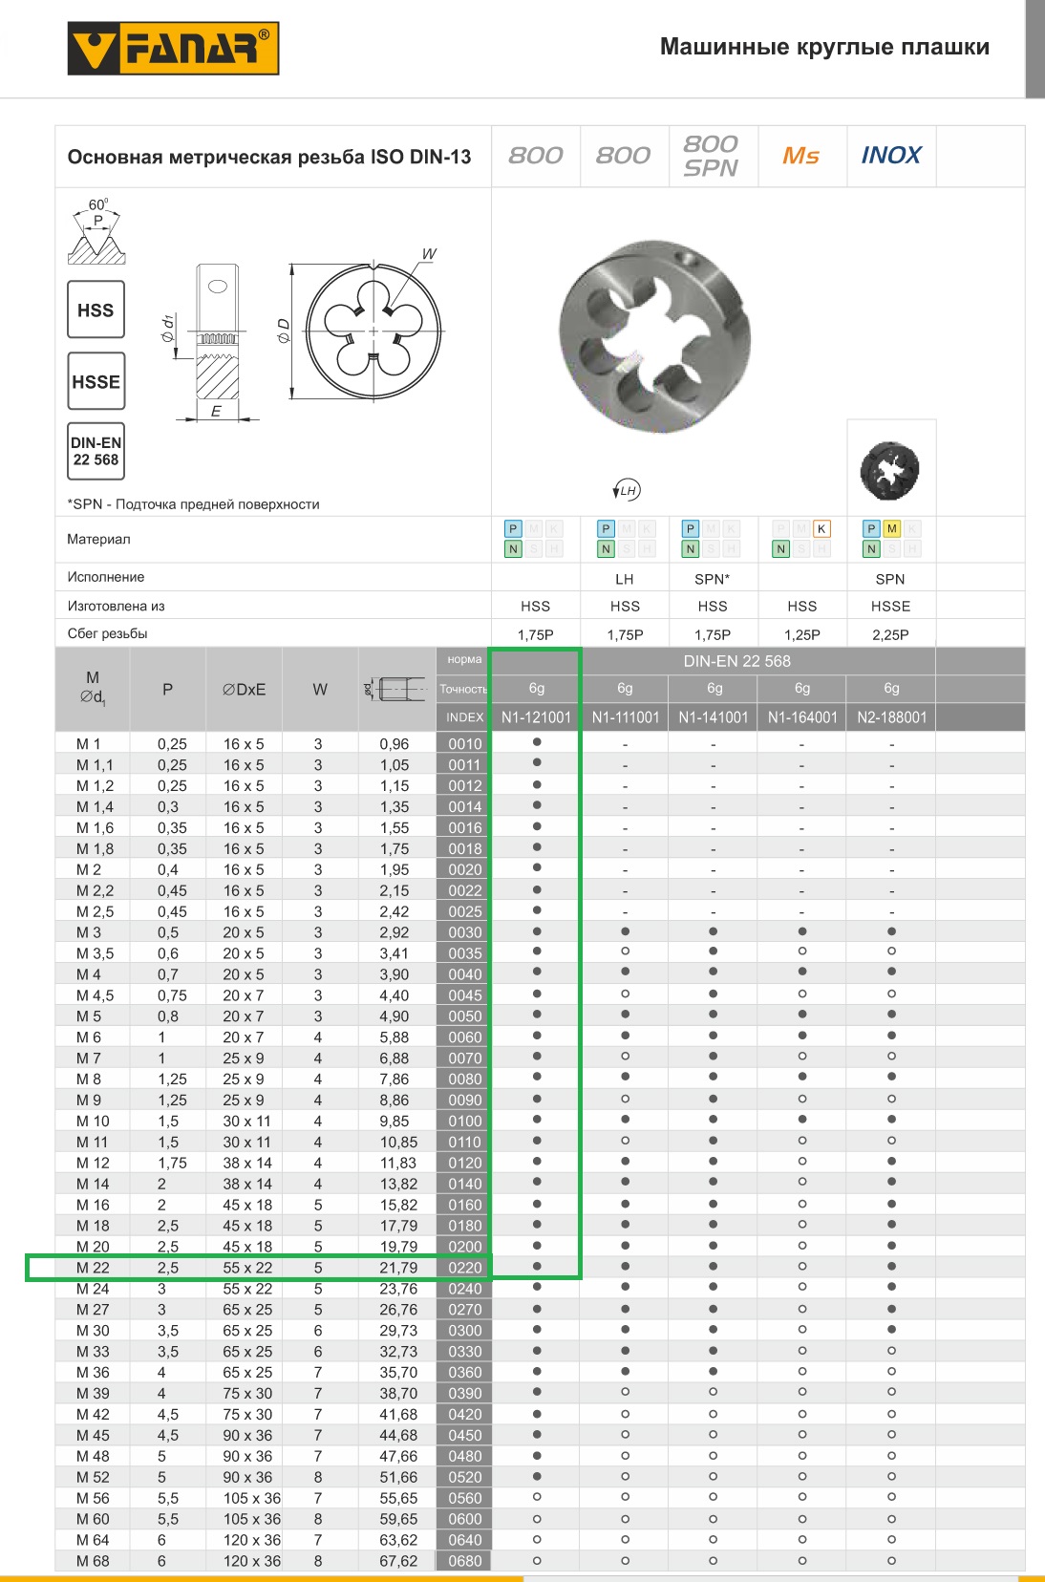1045x1582 pixels.
Task: Click value 21,79 in M 22 row
Action: click(398, 1268)
